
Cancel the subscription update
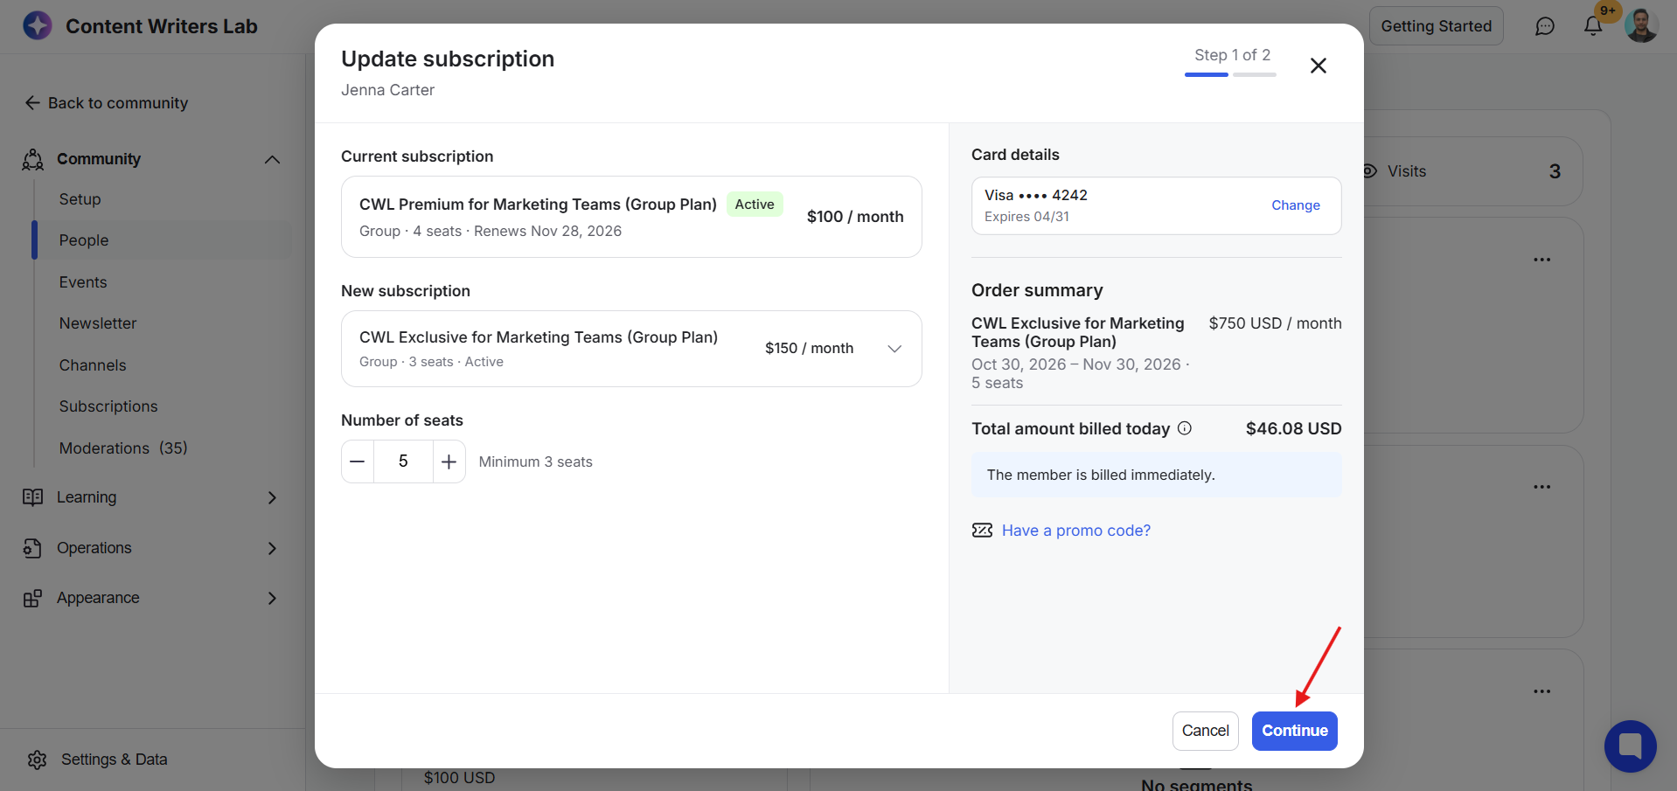coord(1206,731)
